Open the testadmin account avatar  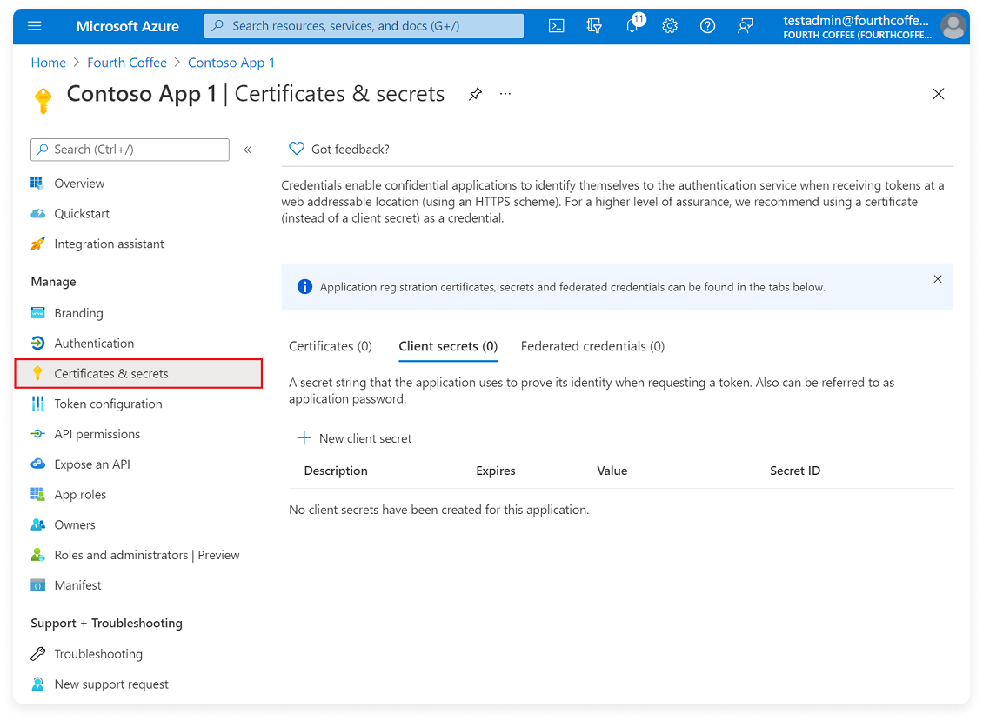[x=953, y=26]
